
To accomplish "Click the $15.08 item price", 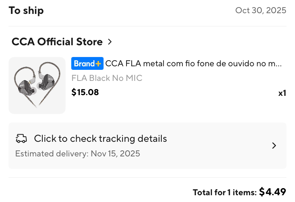I will click(85, 92).
